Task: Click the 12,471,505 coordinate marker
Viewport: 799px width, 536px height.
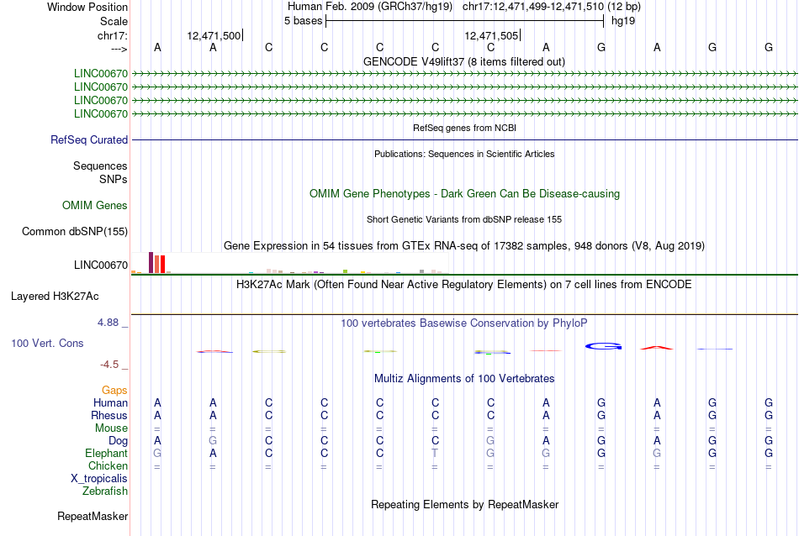Action: coord(492,35)
